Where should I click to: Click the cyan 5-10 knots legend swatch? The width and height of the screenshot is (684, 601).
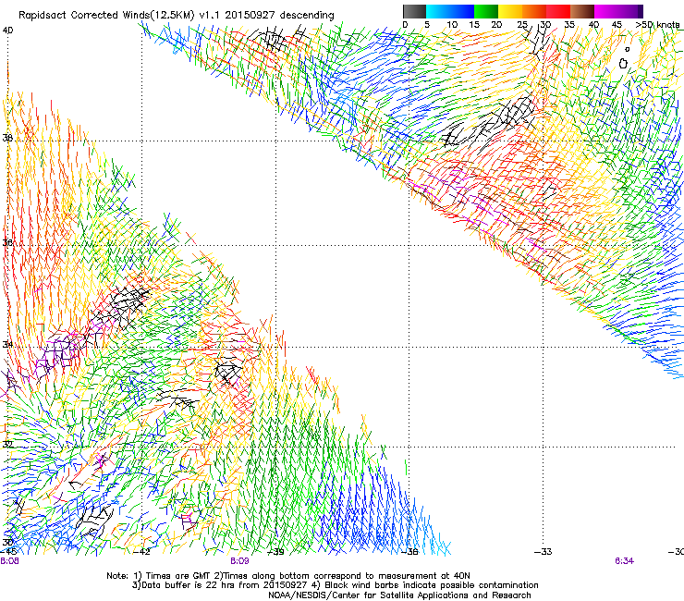coord(438,11)
